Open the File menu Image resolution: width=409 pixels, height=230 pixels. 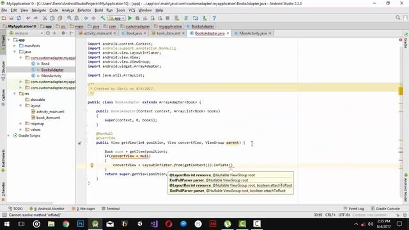click(4, 10)
